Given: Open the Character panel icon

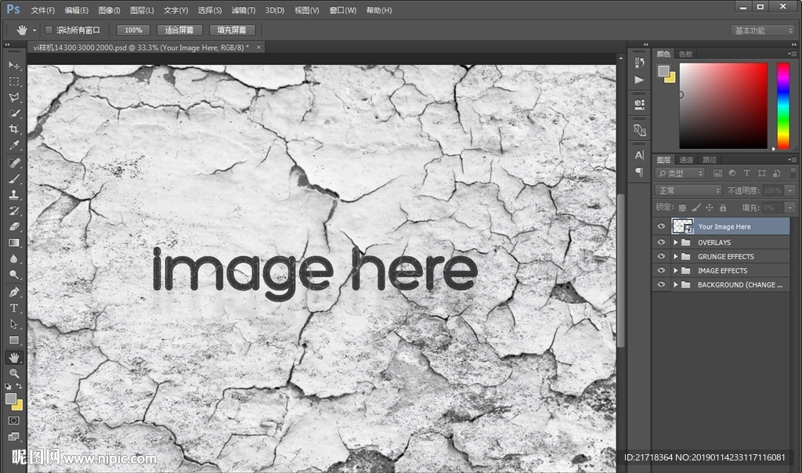Looking at the screenshot, I should (639, 155).
